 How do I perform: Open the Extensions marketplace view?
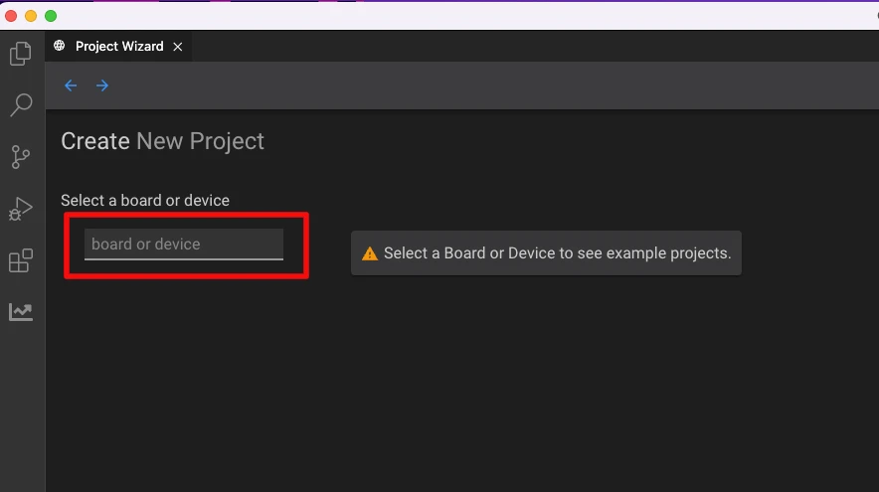tap(21, 260)
